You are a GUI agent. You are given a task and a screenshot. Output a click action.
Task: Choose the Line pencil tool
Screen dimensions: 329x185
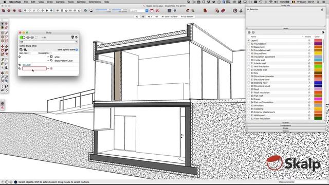pos(6,33)
